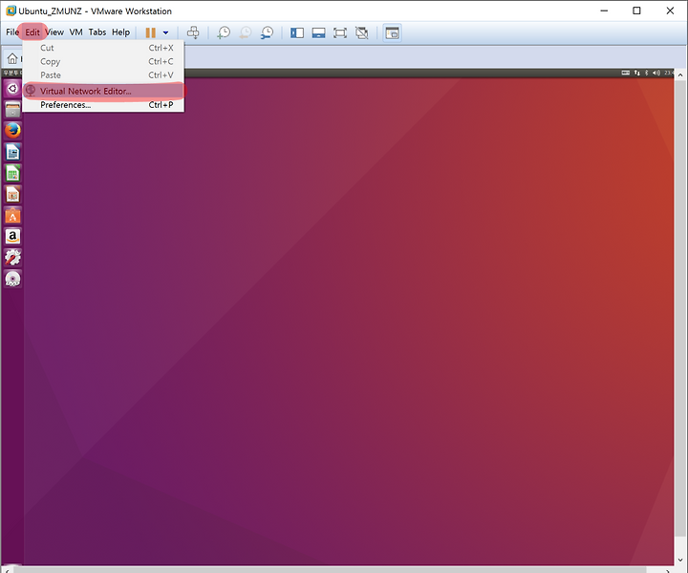Image resolution: width=688 pixels, height=573 pixels.
Task: Maximize the VMware Workstation window
Action: pyautogui.click(x=636, y=11)
